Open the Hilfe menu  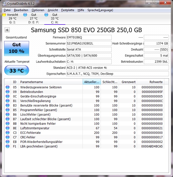81,10
